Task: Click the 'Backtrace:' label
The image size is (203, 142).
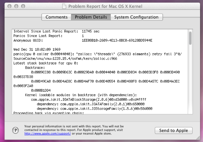Action: point(35,68)
